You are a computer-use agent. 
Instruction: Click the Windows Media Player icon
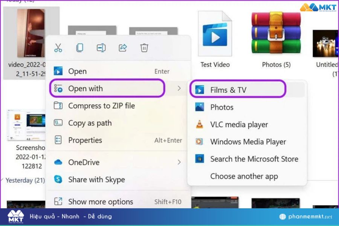pos(200,142)
